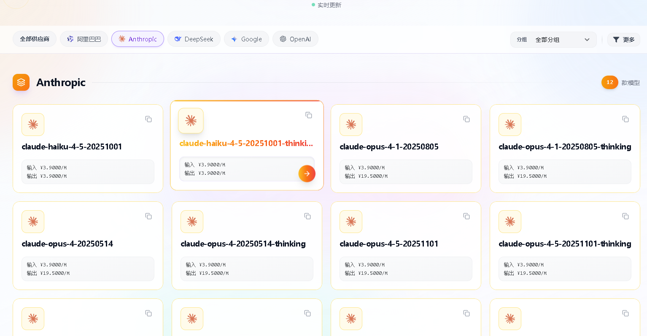
Task: Open claude-opus-4-5-20251101-thinking title
Action: point(565,244)
